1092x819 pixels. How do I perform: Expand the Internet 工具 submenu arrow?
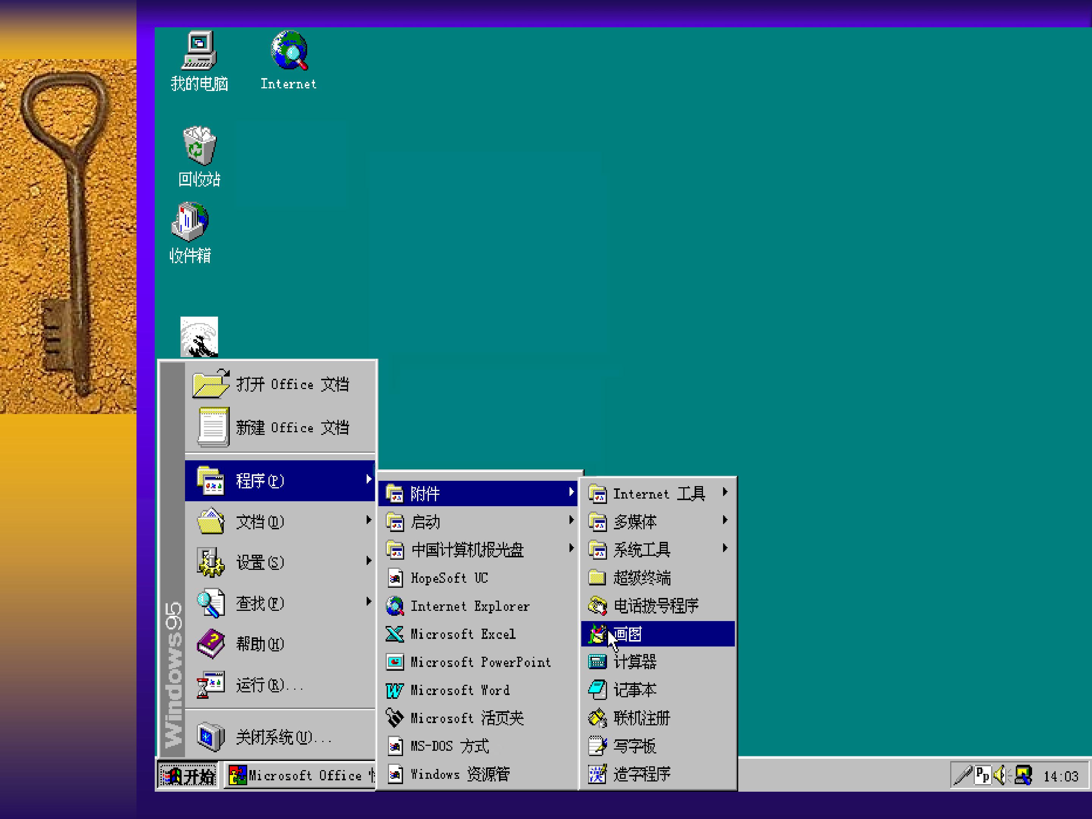tap(725, 492)
